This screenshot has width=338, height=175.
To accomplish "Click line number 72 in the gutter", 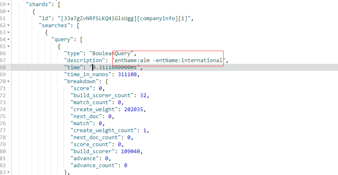I will [2, 95].
